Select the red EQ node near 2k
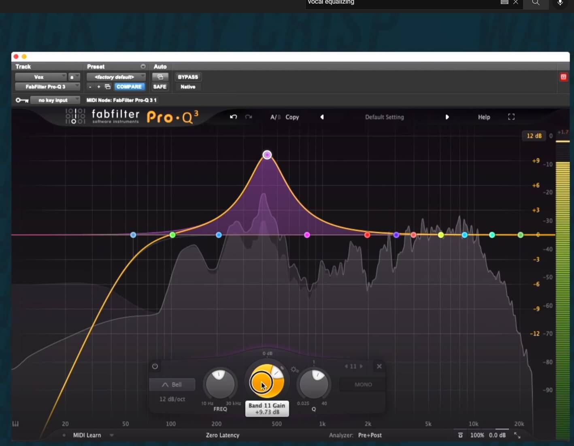The height and width of the screenshot is (446, 574). (367, 235)
